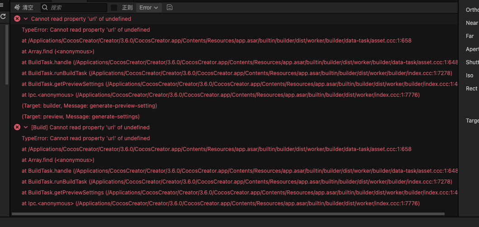Viewport: 479px width, 227px height.
Task: Click the magnifier search icon
Action: (x=45, y=8)
